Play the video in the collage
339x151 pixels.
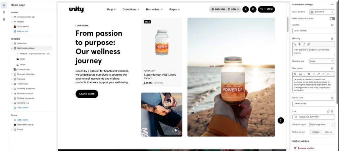(176, 130)
